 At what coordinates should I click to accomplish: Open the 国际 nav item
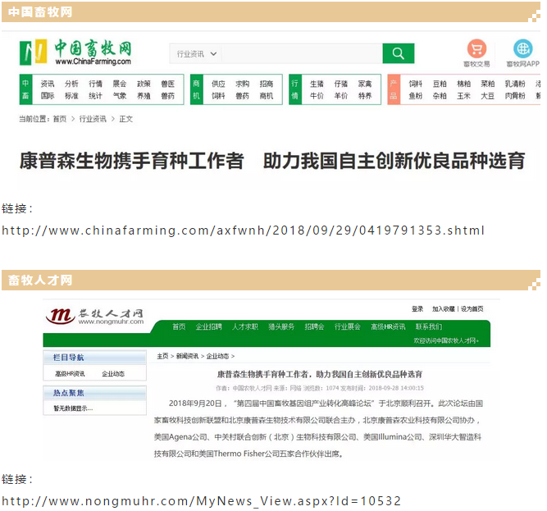48,96
